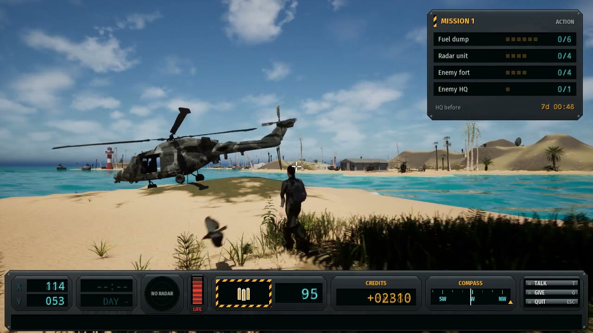Click the QUIT button
The height and width of the screenshot is (333, 593).
551,302
